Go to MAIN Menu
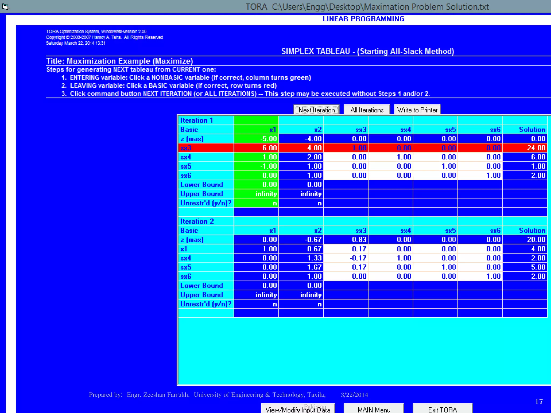Screen dimensions: 551x413 374,409
